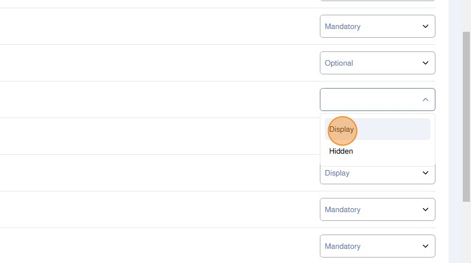471x263 pixels.
Task: Collapse the open dropdown using its up chevron
Action: click(x=426, y=100)
